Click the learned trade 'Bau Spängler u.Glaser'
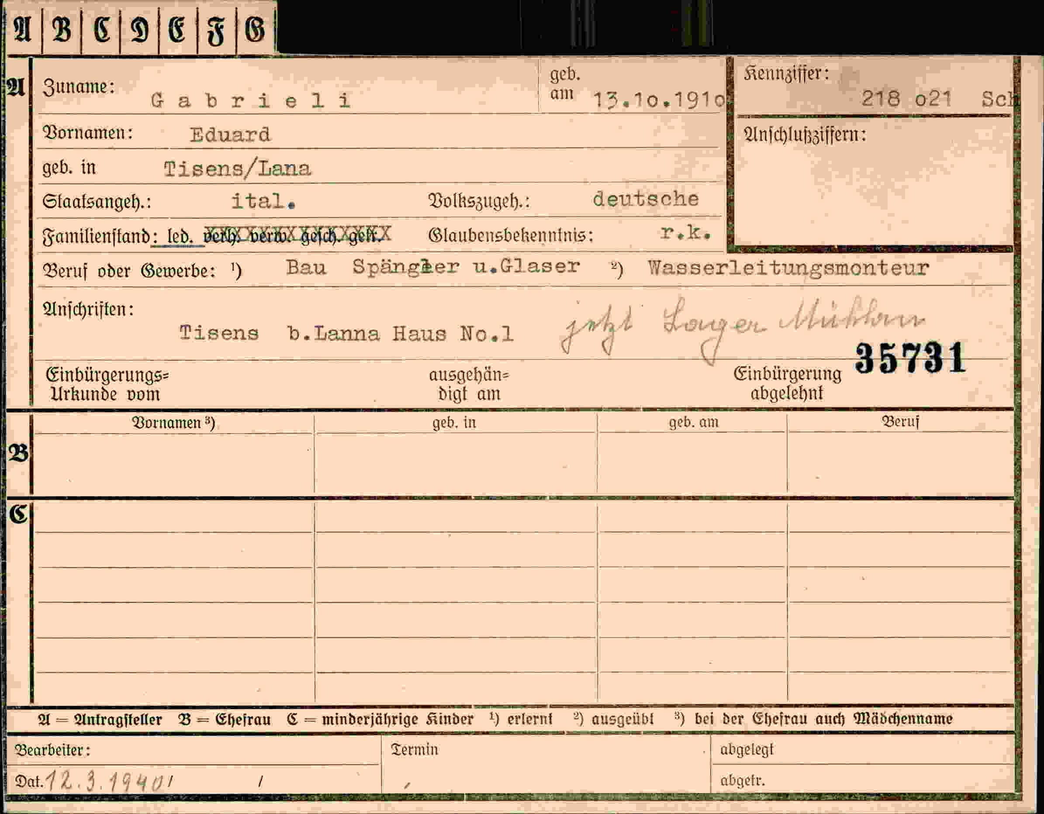Viewport: 1044px width, 814px height. click(x=433, y=267)
